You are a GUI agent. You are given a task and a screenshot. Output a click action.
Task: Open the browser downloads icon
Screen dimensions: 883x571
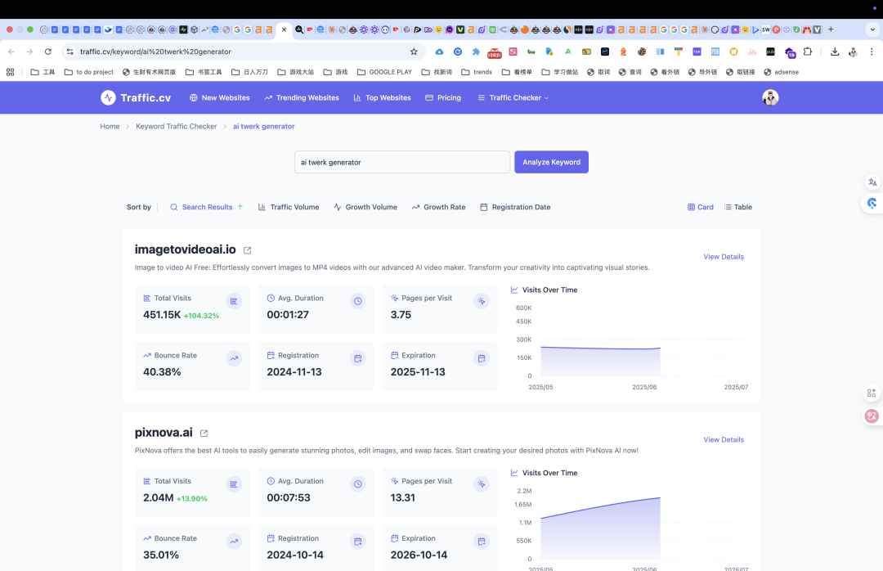tap(835, 52)
